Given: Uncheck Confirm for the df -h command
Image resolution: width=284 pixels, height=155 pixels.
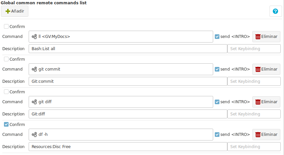Looking at the screenshot, I should [x=6, y=124].
